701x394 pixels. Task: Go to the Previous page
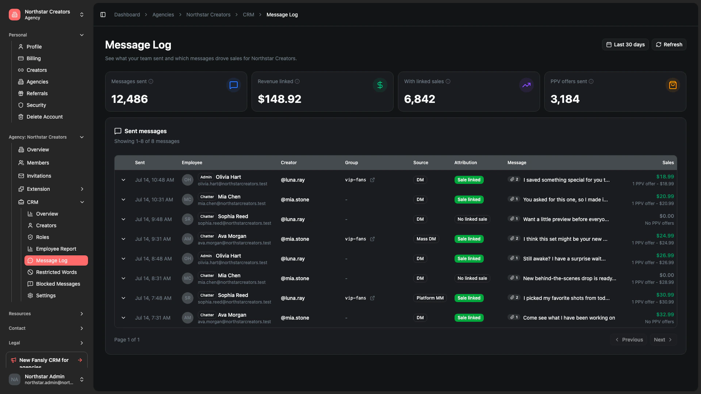tap(629, 340)
